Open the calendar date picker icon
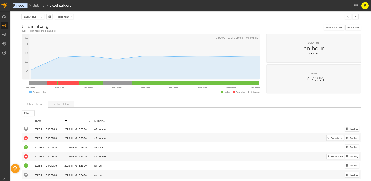Image resolution: width=371 pixels, height=181 pixels. point(50,17)
